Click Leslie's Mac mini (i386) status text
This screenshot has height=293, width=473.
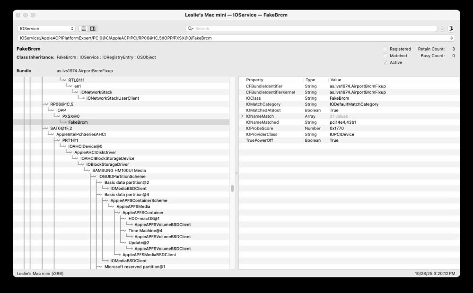40,274
